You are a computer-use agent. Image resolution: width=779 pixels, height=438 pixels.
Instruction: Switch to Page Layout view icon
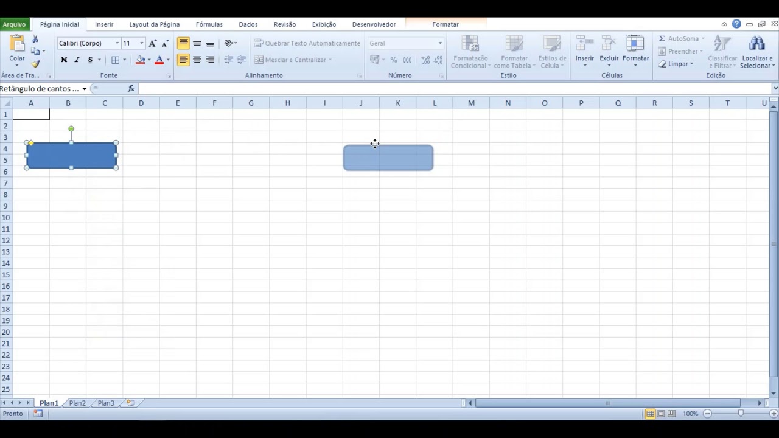click(x=661, y=414)
